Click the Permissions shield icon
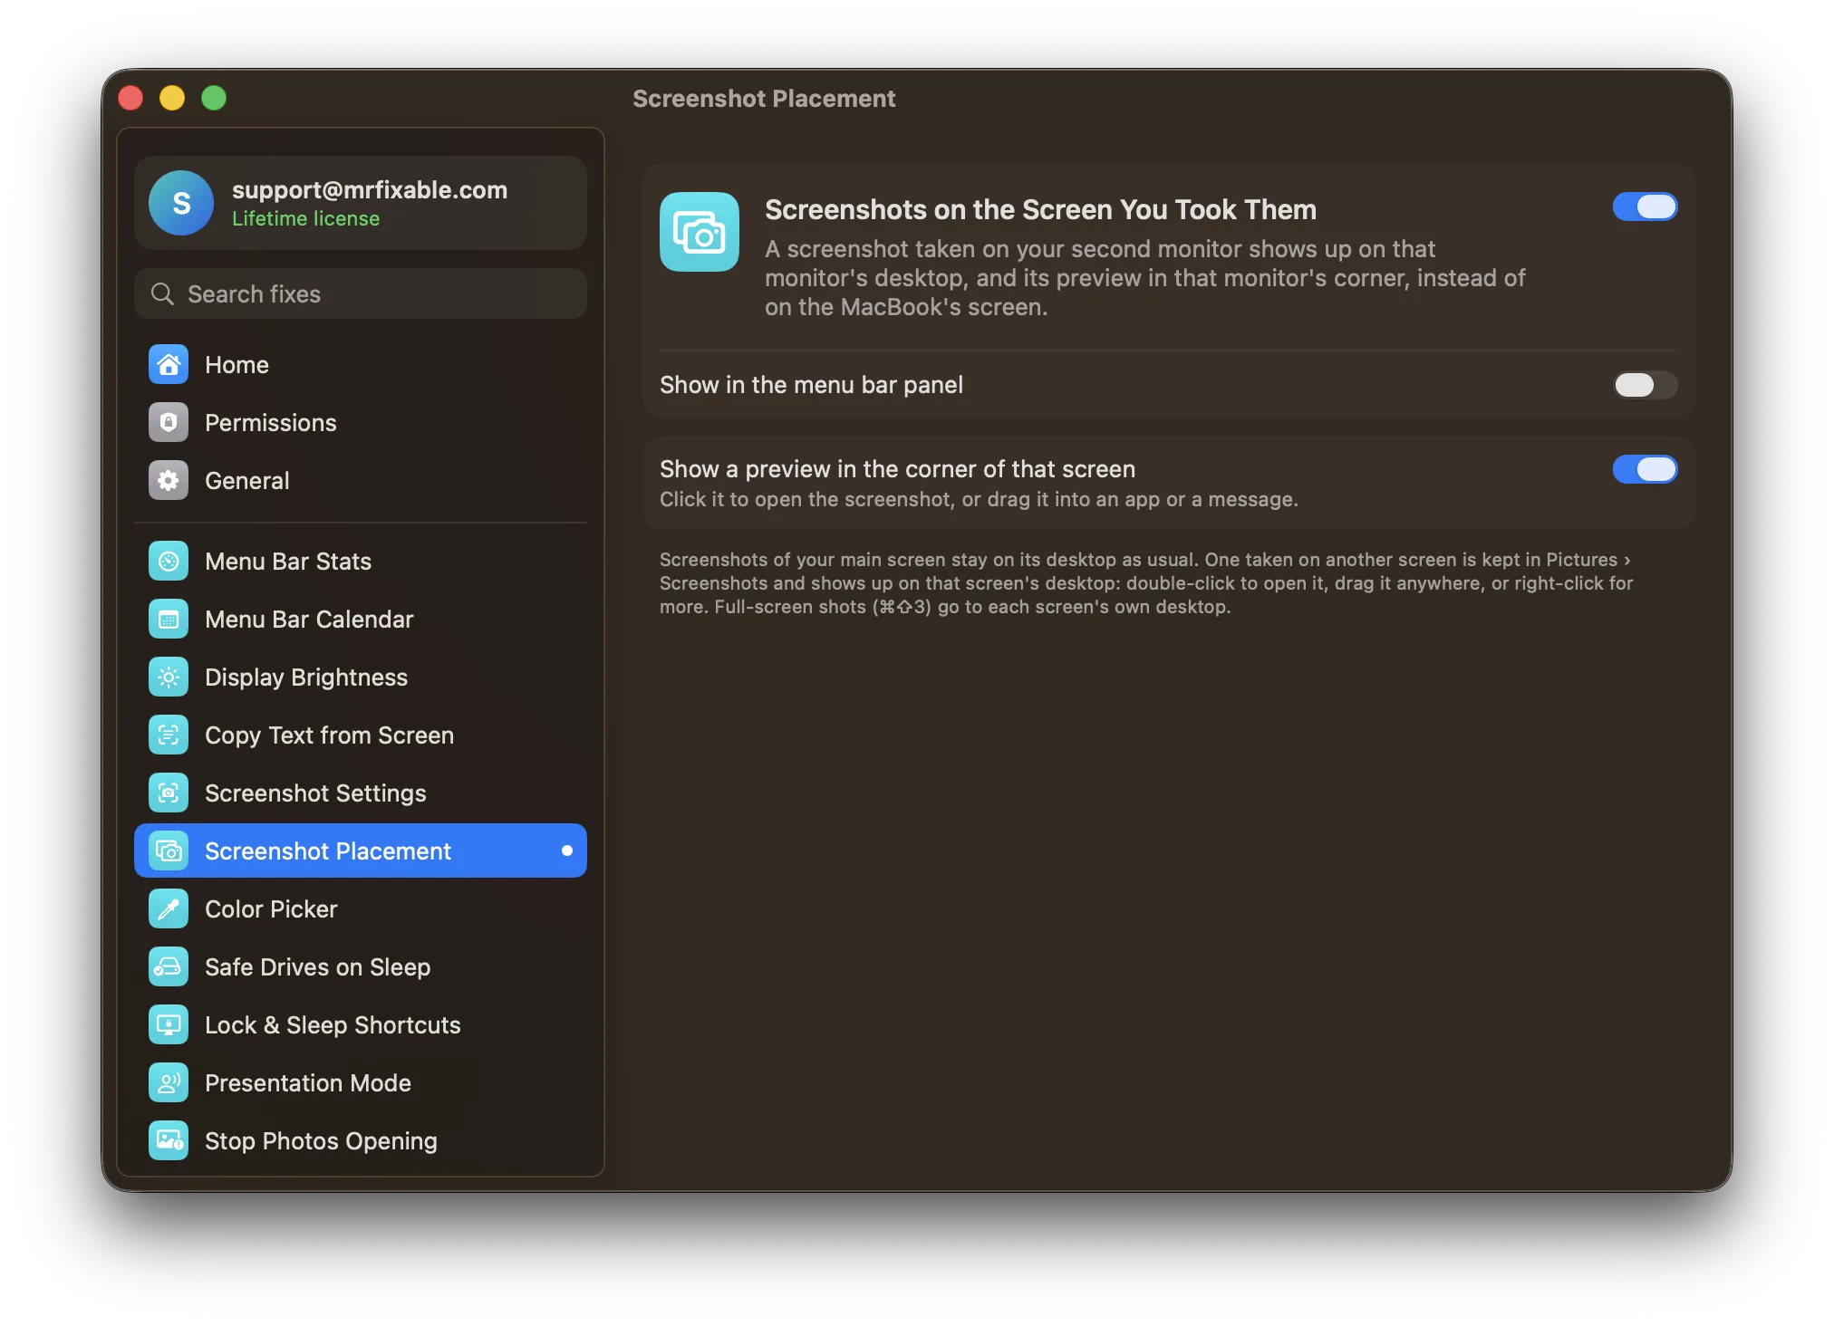 pos(169,423)
